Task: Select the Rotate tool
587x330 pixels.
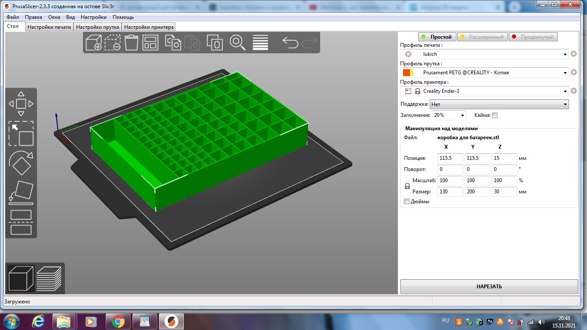Action: click(21, 163)
